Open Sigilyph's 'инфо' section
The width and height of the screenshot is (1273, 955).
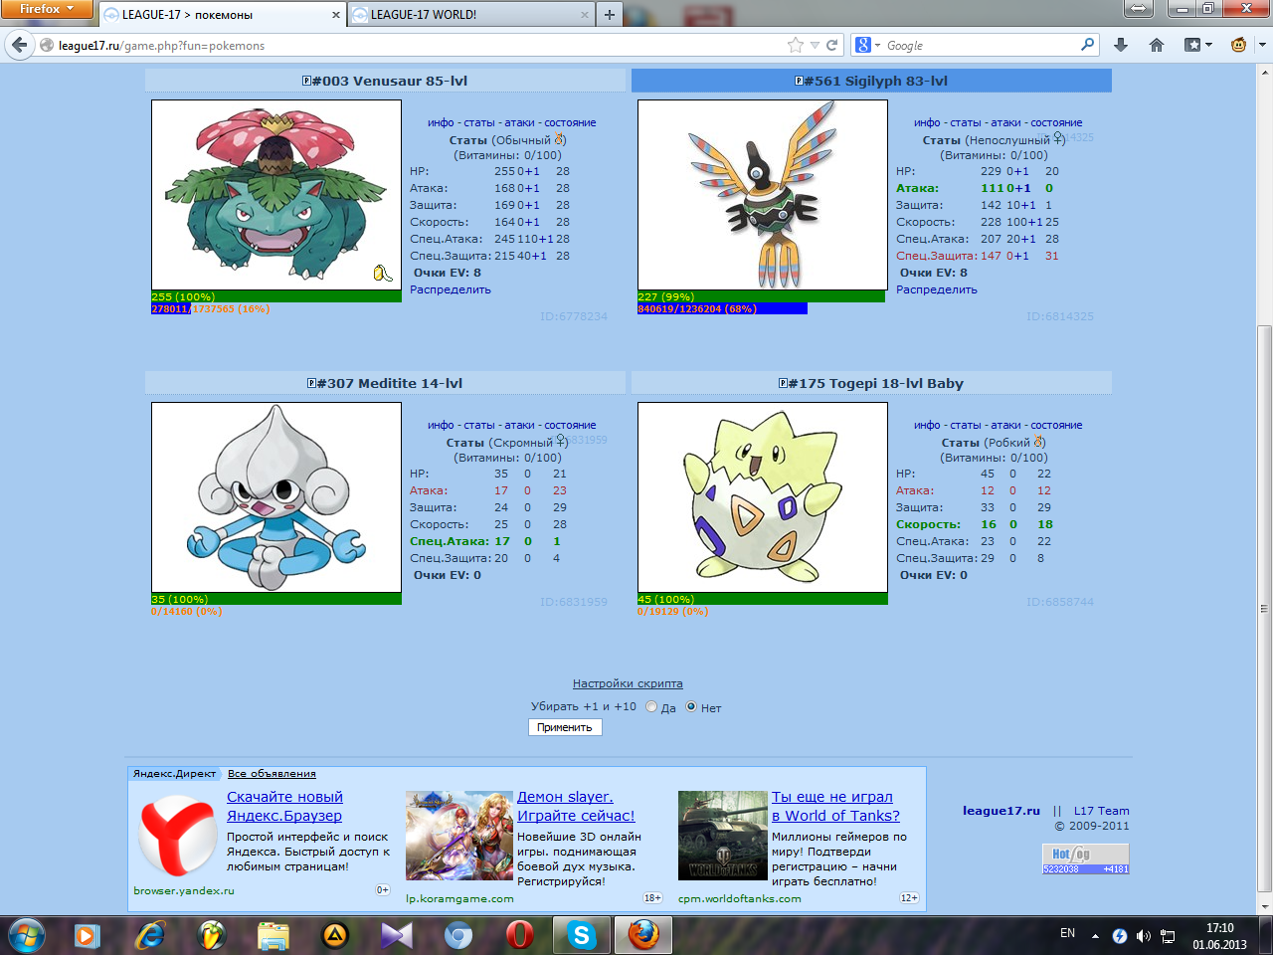[x=927, y=122]
